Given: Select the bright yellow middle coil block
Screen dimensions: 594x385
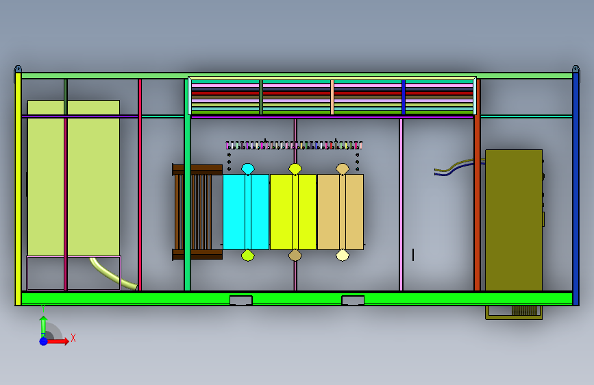Looking at the screenshot, I should point(293,212).
